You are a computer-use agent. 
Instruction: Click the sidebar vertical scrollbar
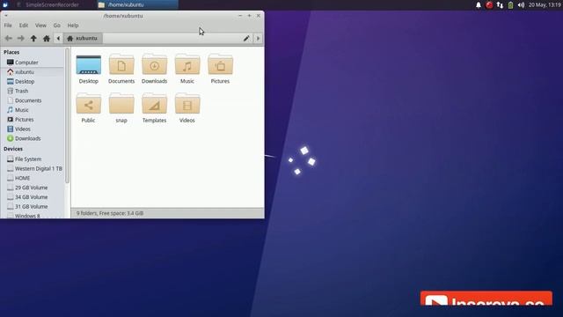[x=67, y=115]
